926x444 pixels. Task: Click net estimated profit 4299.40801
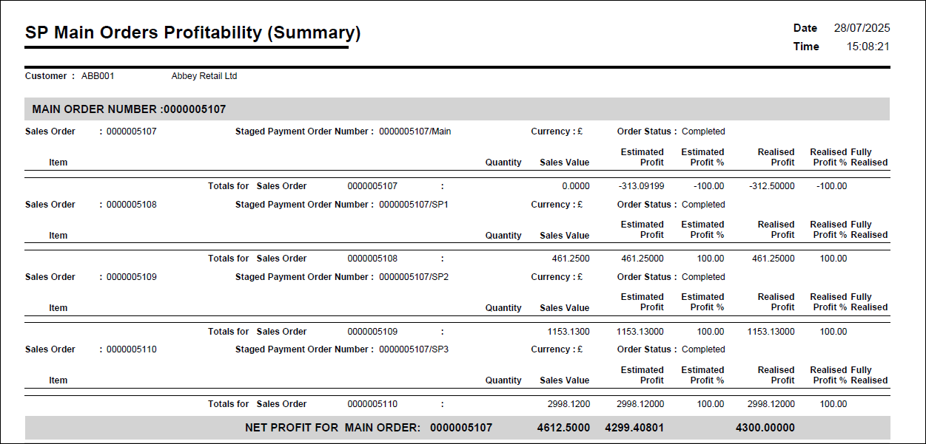634,428
